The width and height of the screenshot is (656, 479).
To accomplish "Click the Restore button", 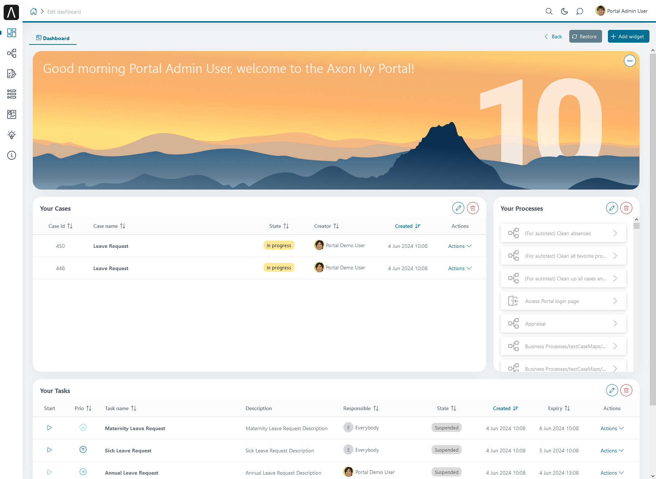I will click(585, 36).
